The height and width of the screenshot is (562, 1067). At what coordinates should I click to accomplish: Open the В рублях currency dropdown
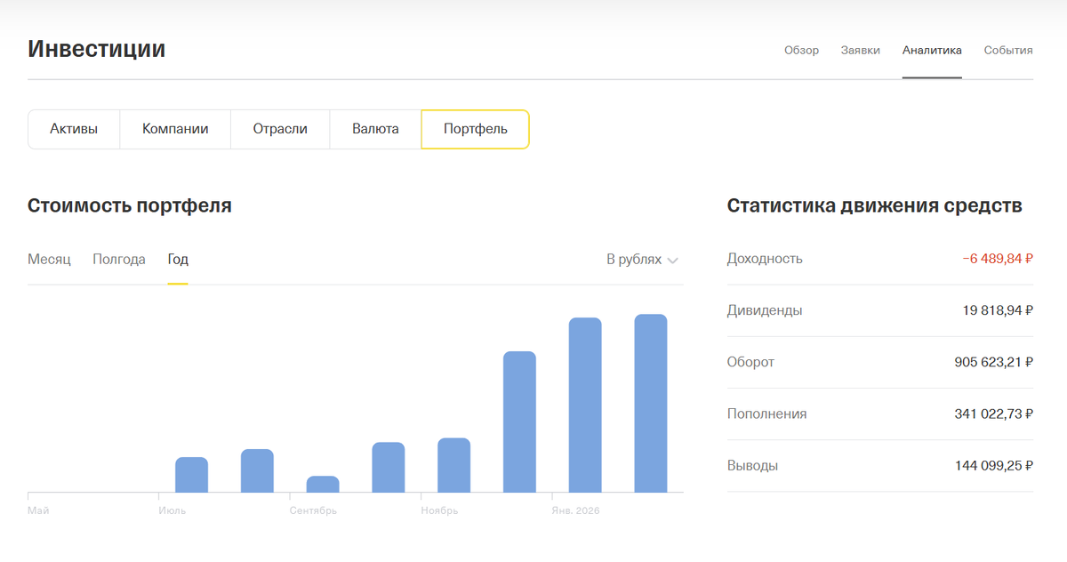[642, 260]
